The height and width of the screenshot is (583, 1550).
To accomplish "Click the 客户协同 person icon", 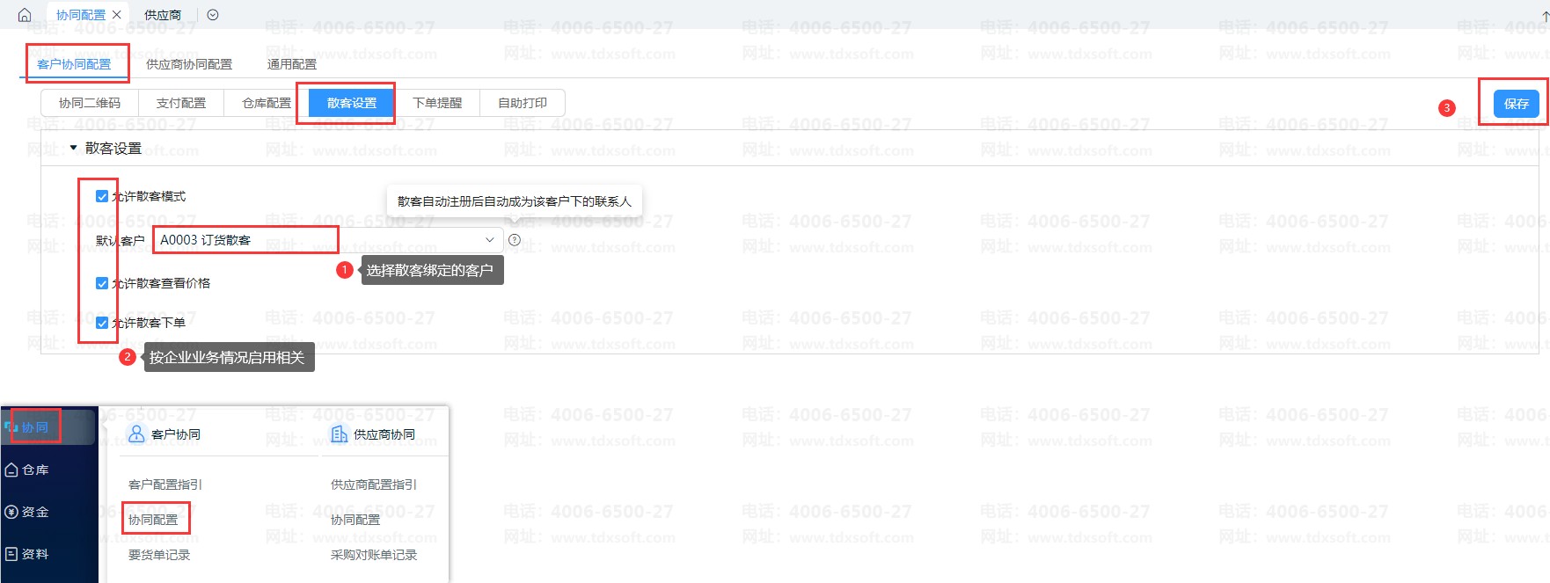I will click(136, 434).
